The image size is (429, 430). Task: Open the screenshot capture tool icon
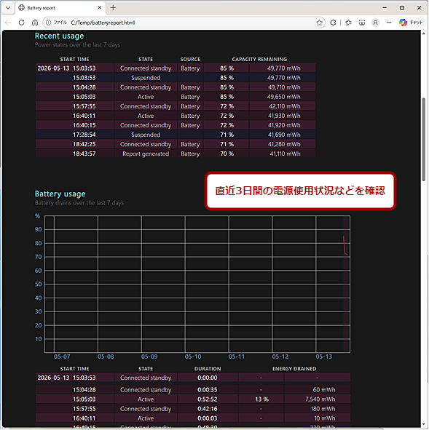pyautogui.click(x=362, y=23)
